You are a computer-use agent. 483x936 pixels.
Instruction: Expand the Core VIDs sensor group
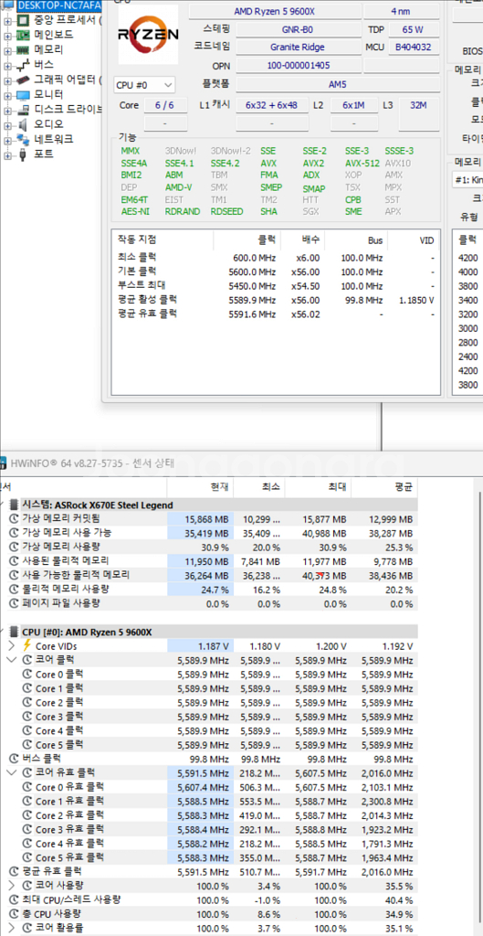tap(13, 646)
